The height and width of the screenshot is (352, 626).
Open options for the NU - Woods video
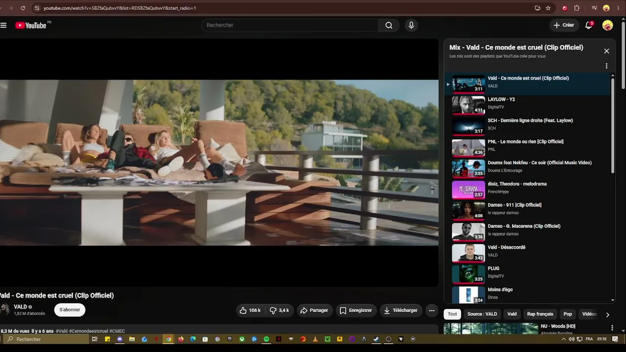click(612, 328)
